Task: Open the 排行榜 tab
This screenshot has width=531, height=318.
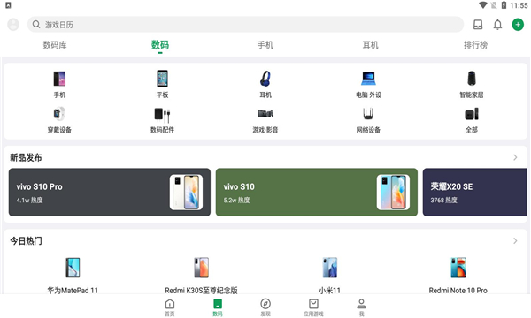Action: click(x=475, y=45)
